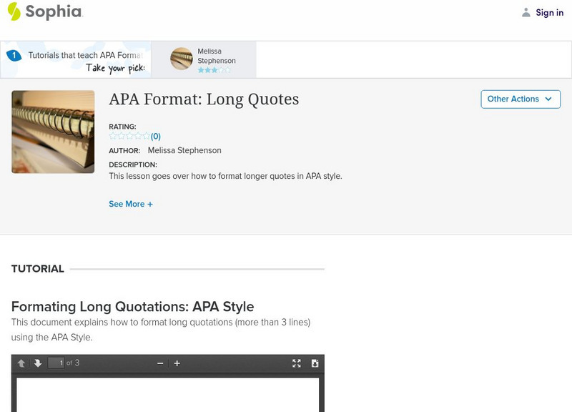The width and height of the screenshot is (572, 412).
Task: Expand the Other Actions dropdown
Action: click(x=521, y=99)
